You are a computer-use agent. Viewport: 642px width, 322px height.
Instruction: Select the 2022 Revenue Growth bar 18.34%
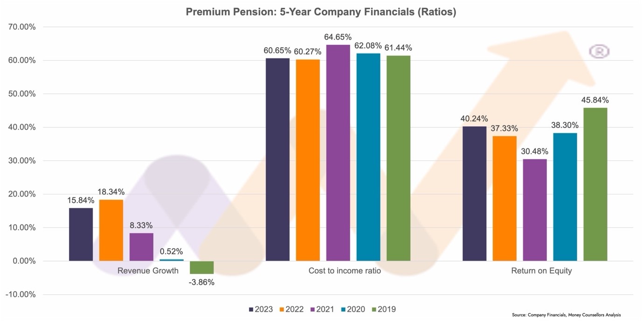click(111, 230)
